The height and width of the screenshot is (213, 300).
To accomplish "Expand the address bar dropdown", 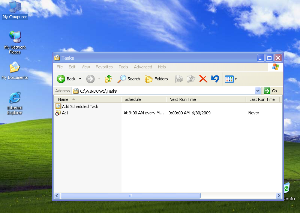I will pyautogui.click(x=258, y=91).
